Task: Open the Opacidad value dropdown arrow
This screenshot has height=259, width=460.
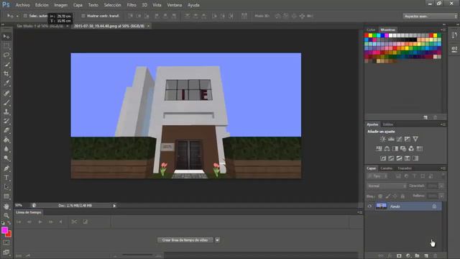Action: [x=441, y=186]
